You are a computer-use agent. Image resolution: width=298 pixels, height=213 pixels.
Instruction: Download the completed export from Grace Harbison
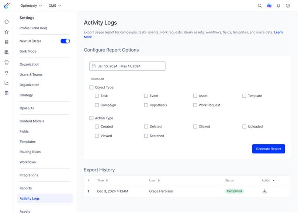tap(264, 191)
